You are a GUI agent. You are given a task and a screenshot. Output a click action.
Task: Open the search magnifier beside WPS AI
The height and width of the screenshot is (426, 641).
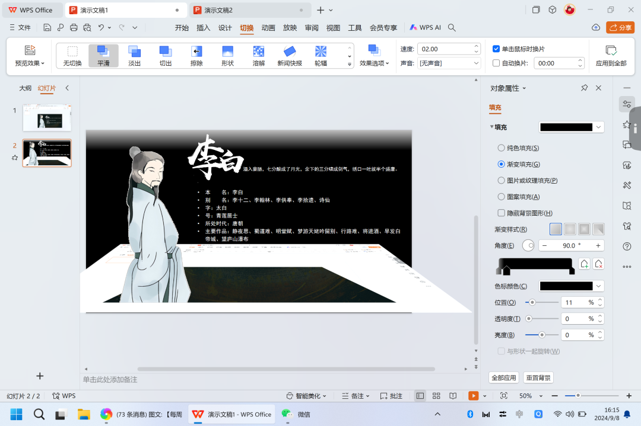(x=452, y=27)
